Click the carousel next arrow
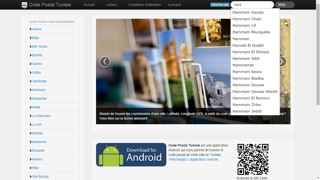Screen dimensions: 320x180 coord(282,61)
